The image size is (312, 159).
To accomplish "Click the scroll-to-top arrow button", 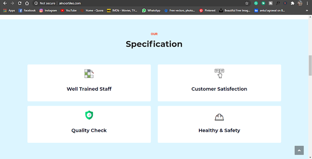I will coord(299,150).
